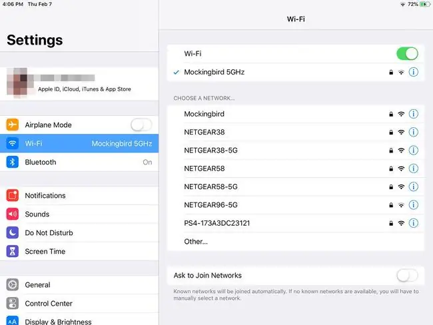Open info icon for NETGEAR96-5G
Screen dimensions: 433x325
tap(413, 205)
